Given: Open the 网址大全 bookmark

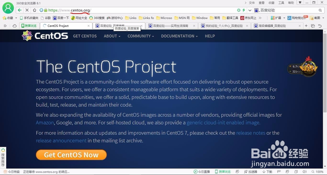Looking at the screenshot, I should click(79, 18).
